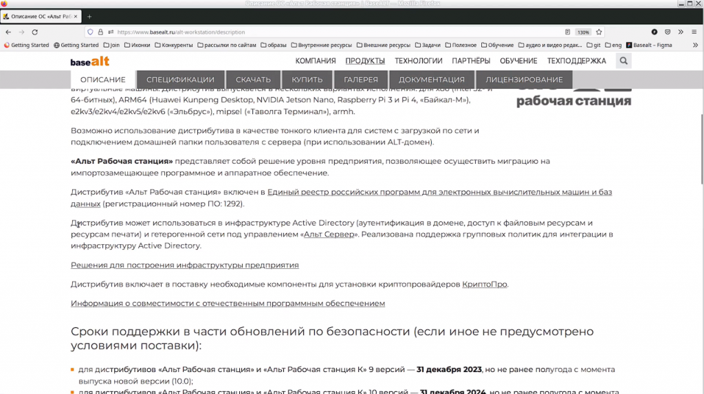Click the Pocket save icon
704x394 pixels.
point(668,32)
